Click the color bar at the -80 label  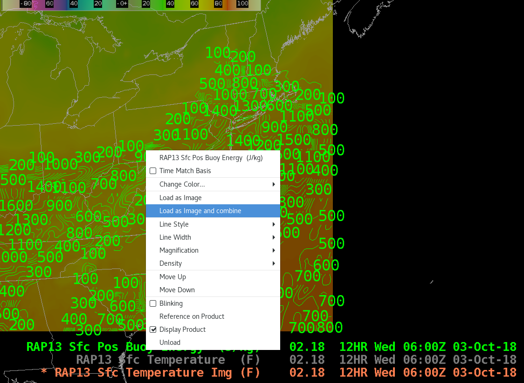coord(25,4)
